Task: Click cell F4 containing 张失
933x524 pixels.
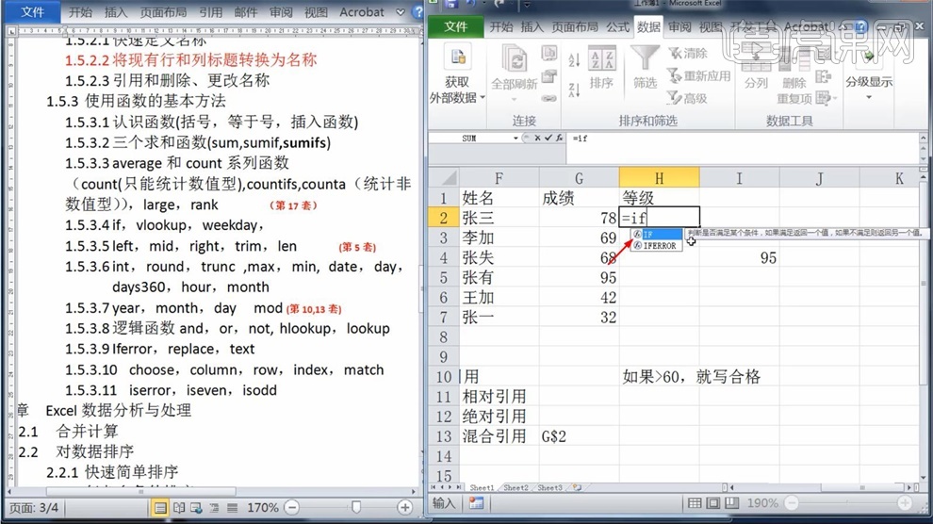Action: [x=499, y=257]
